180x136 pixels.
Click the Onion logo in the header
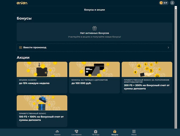[x=22, y=3]
